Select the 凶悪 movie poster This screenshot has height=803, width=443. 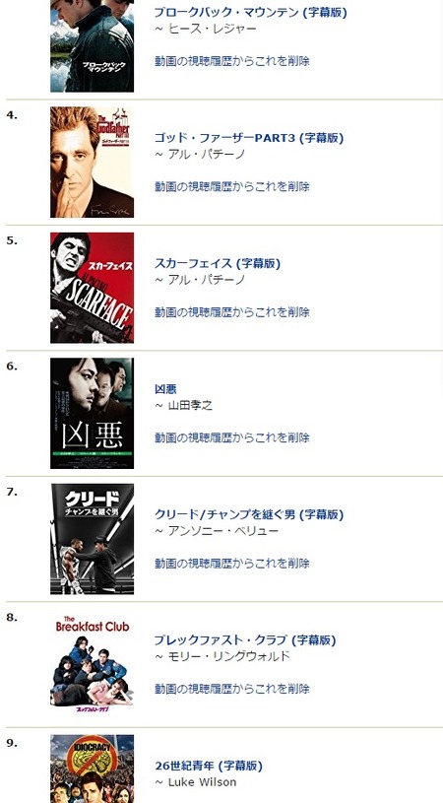(93, 413)
